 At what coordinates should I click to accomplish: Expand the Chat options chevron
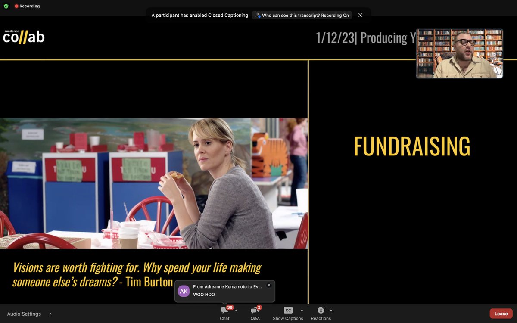pyautogui.click(x=236, y=311)
